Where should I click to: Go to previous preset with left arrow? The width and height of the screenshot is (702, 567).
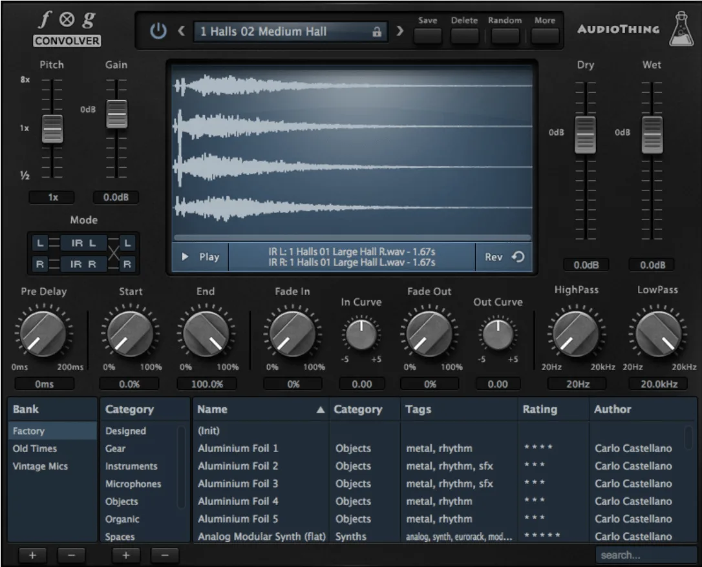(182, 31)
